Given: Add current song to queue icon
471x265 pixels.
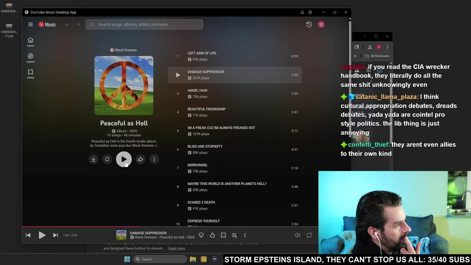Looking at the screenshot, I should [234, 235].
